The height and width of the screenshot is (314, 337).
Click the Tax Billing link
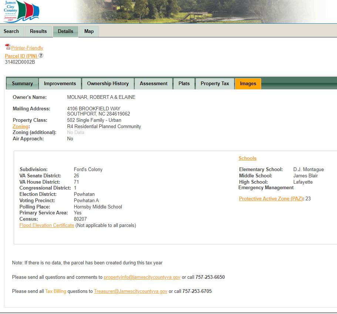55,291
